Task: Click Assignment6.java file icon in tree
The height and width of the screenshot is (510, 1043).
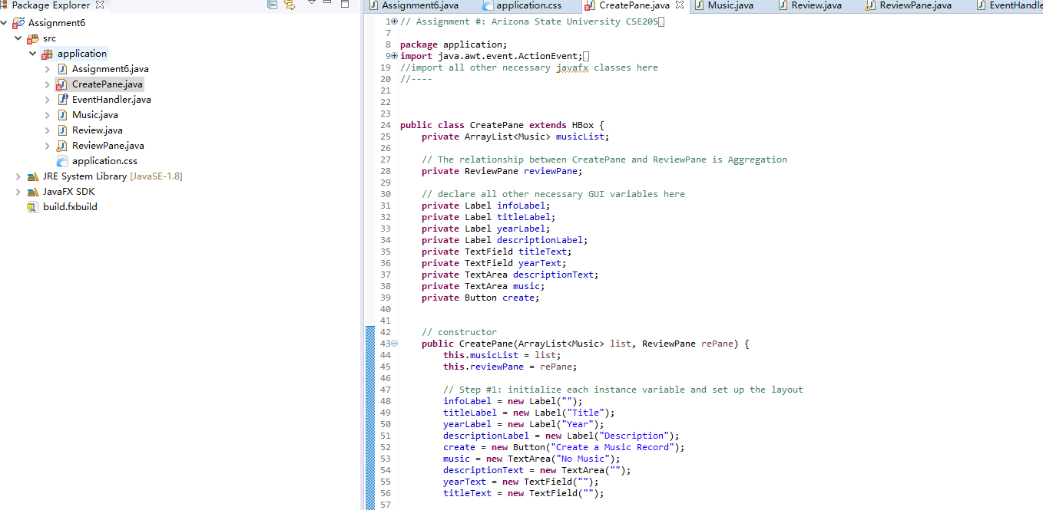Action: pos(62,69)
